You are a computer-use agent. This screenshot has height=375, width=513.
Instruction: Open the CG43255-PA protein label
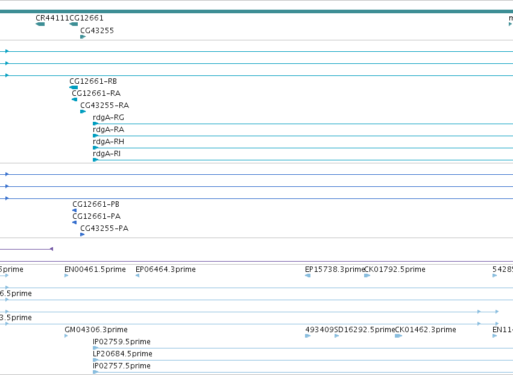point(104,228)
